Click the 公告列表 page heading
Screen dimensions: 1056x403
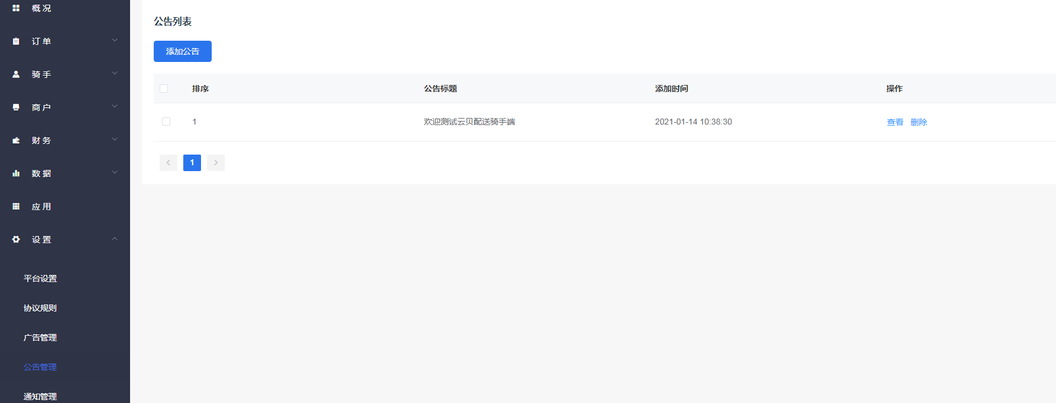pyautogui.click(x=173, y=21)
